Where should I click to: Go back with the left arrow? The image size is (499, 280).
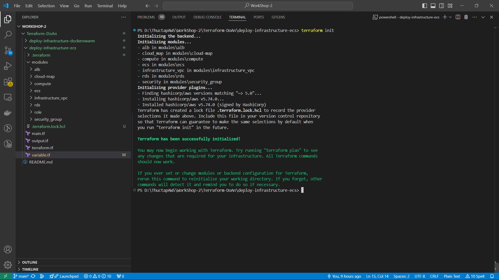148,6
